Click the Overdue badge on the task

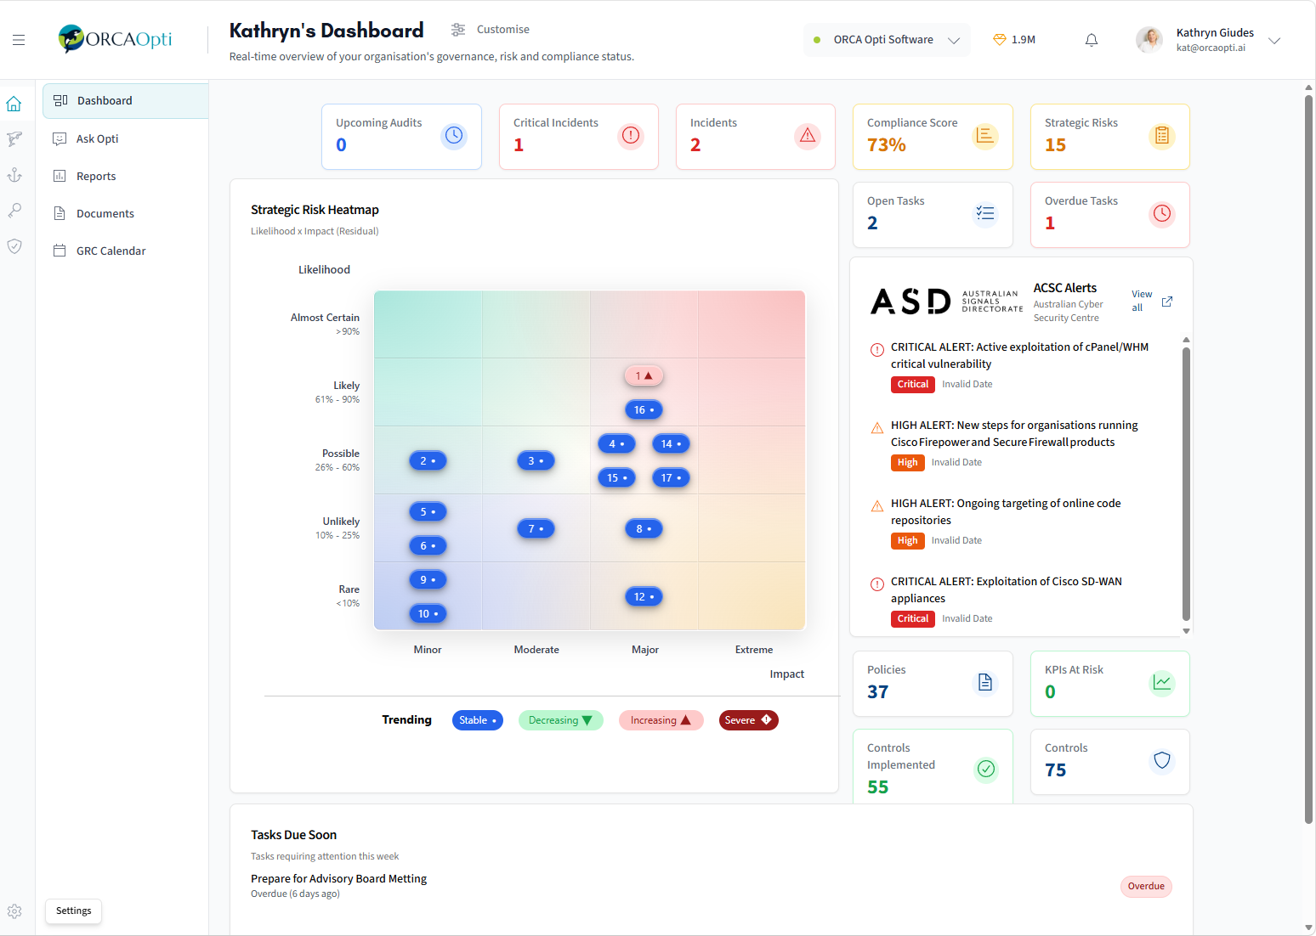pos(1146,887)
